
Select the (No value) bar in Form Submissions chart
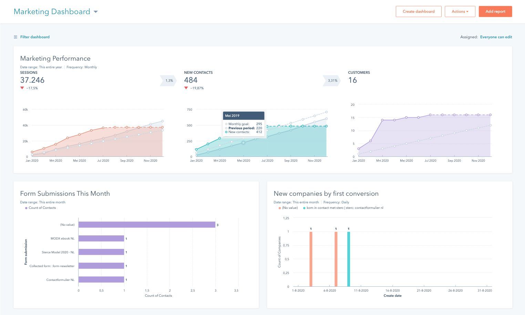pos(146,224)
